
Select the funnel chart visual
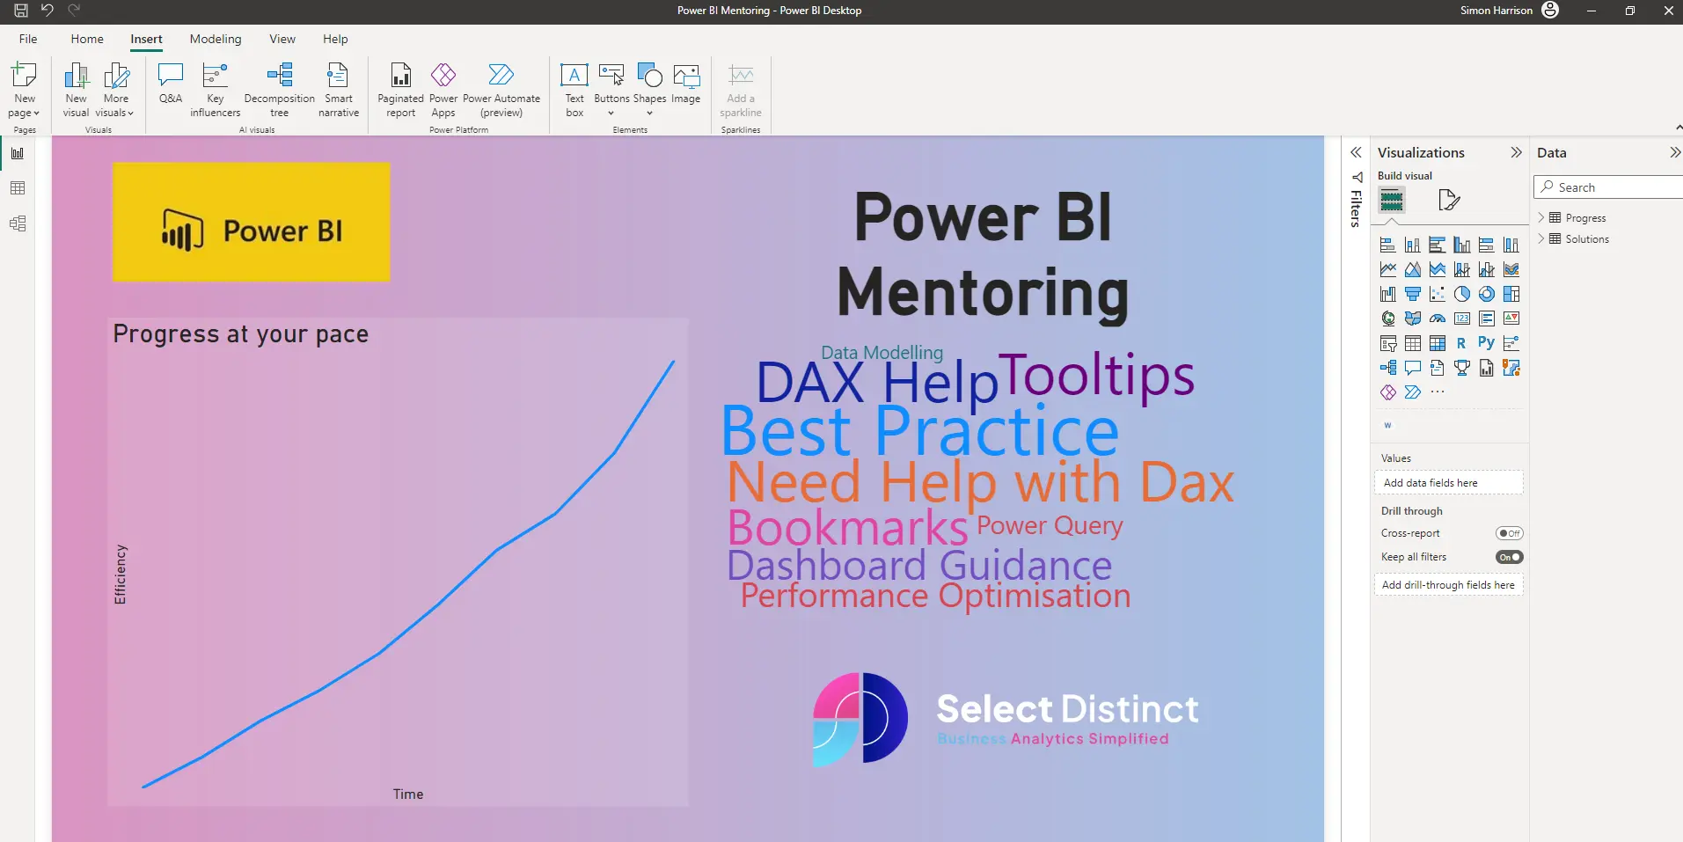point(1413,294)
